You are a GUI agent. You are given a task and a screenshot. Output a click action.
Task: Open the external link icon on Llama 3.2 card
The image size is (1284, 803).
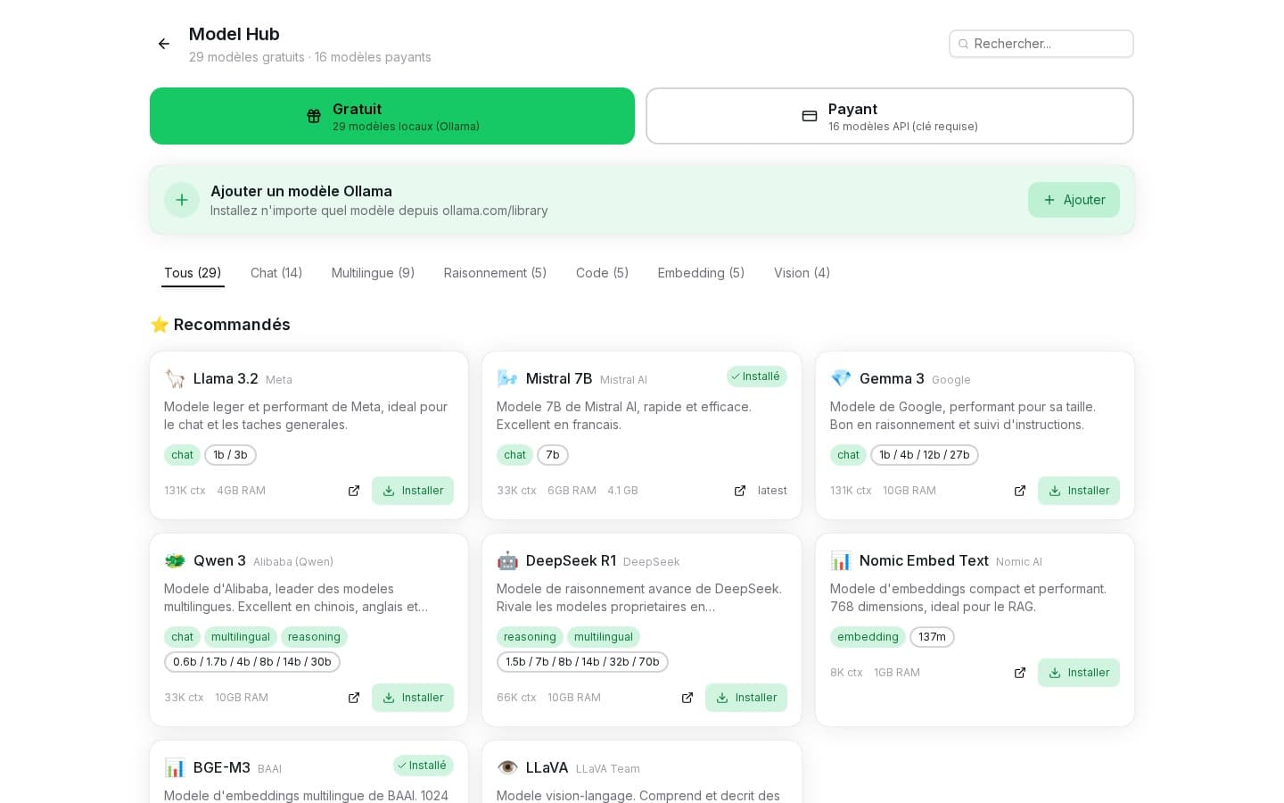point(354,490)
